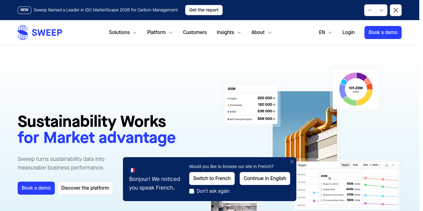
Task: Click the 556 000 € total value
Action: (266, 118)
